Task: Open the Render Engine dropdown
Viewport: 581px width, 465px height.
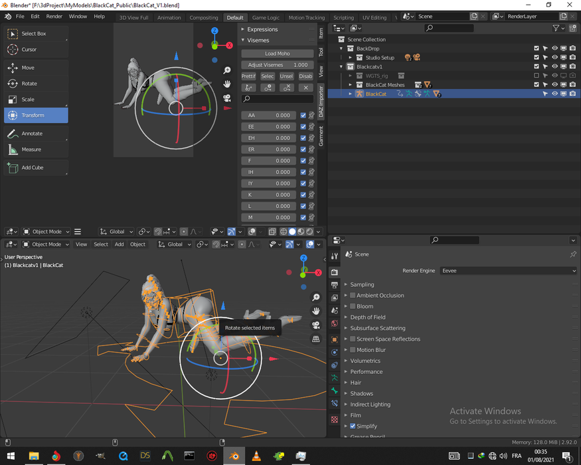Action: [509, 270]
